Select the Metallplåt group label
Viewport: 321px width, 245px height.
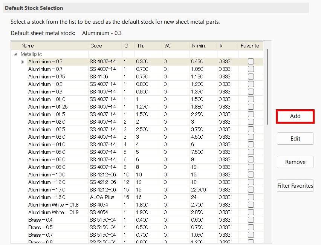31,54
